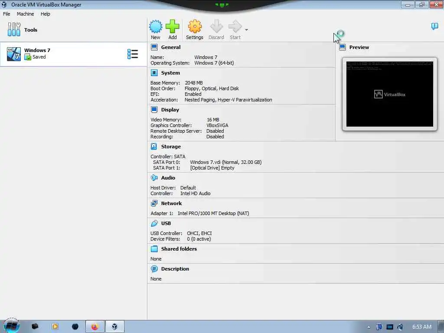
Task: Click the System section icon
Action: 154,73
